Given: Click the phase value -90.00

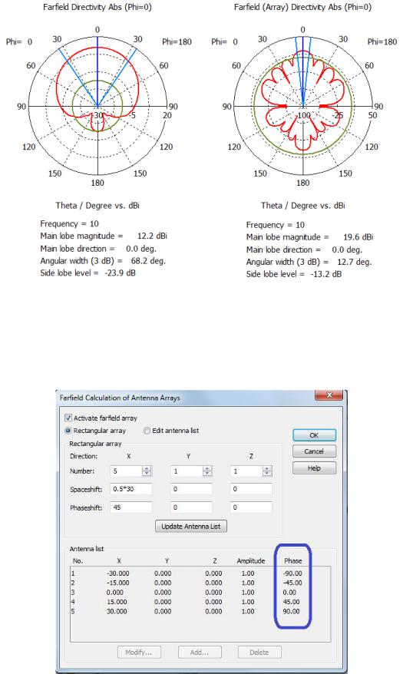Looking at the screenshot, I should (x=292, y=573).
